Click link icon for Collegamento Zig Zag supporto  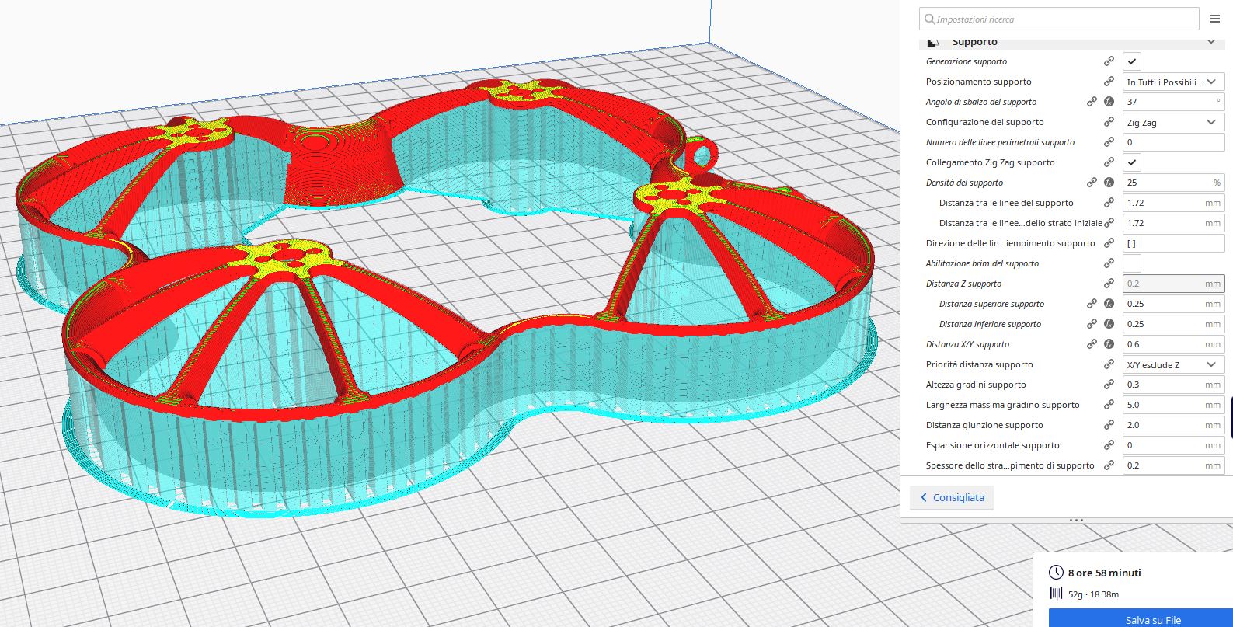pyautogui.click(x=1109, y=162)
